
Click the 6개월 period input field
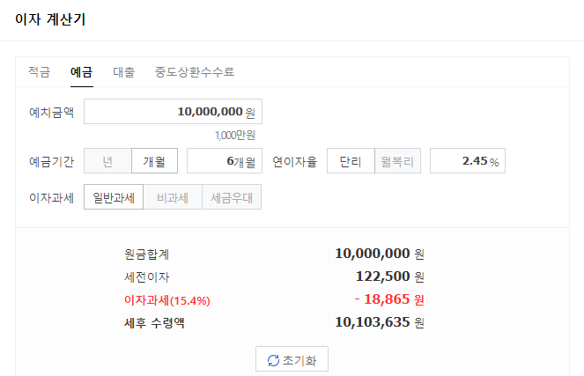point(225,161)
